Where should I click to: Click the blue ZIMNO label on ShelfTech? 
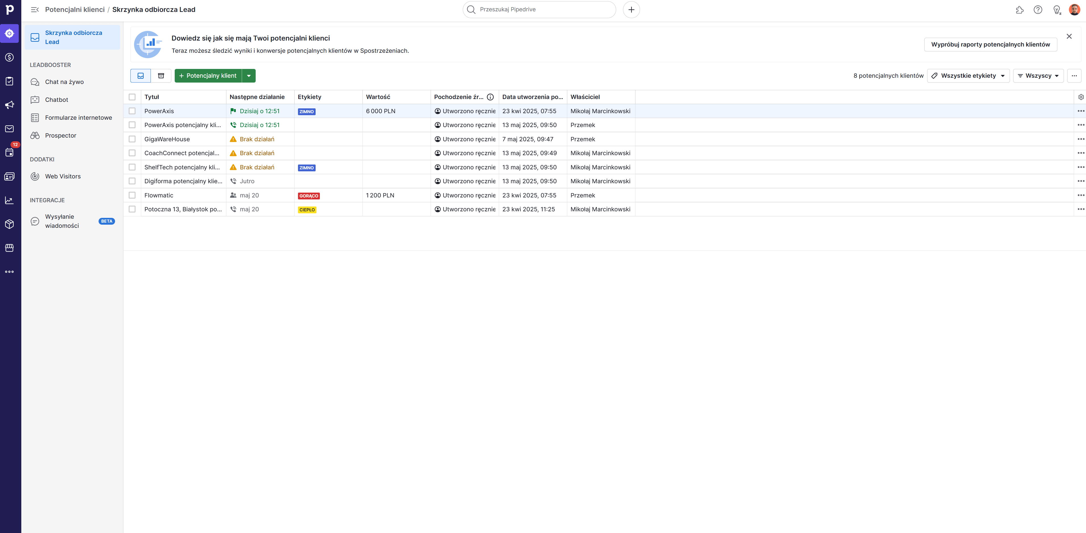point(307,168)
